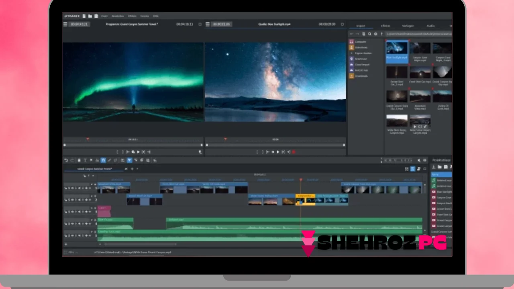Click the timeline zoom control
The image size is (514, 289).
point(398,161)
